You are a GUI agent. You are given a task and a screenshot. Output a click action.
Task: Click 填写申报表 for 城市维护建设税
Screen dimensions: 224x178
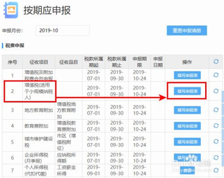coord(187,142)
